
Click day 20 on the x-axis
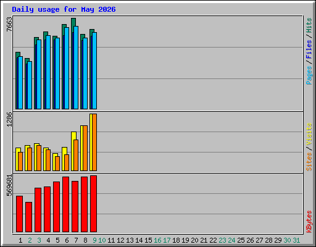(x=194, y=240)
